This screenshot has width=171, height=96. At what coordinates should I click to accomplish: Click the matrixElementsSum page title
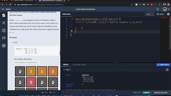click(85, 9)
